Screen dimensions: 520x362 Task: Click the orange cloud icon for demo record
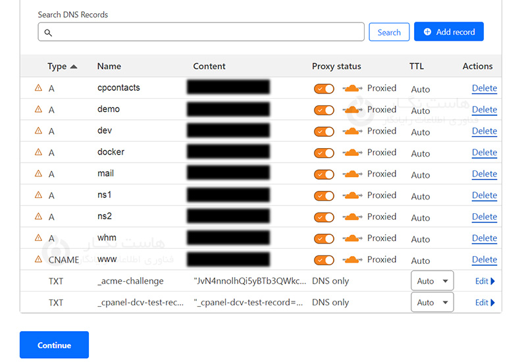click(352, 110)
